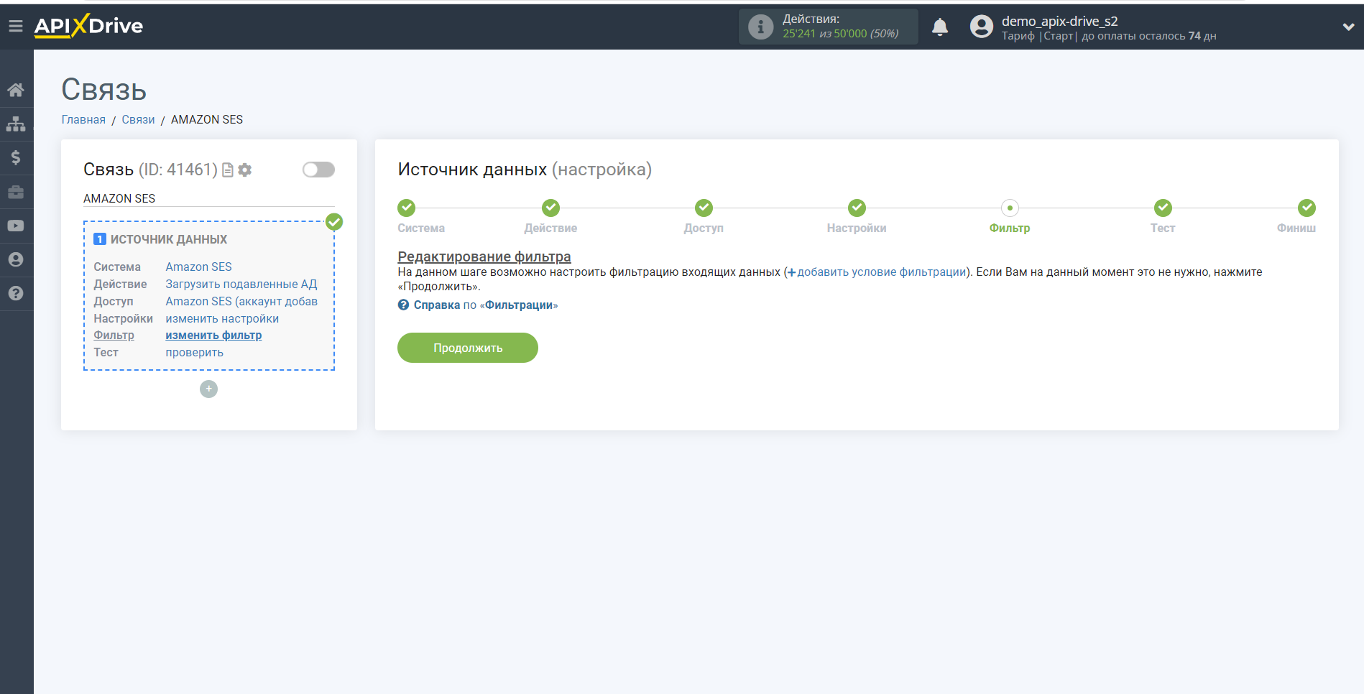Toggle the connection on/off switch
The height and width of the screenshot is (694, 1364).
(318, 170)
